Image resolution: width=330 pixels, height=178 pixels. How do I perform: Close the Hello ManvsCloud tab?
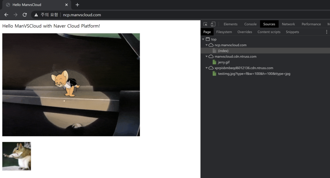pyautogui.click(x=66, y=5)
